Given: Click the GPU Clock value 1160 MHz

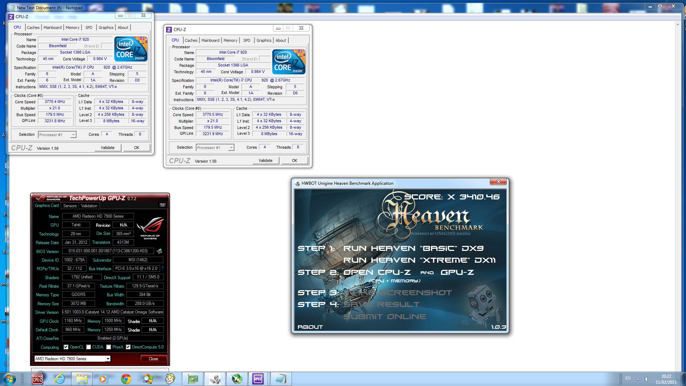Looking at the screenshot, I should tap(73, 321).
